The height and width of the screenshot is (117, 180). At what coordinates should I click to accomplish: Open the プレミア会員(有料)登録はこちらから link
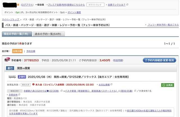(66, 5)
